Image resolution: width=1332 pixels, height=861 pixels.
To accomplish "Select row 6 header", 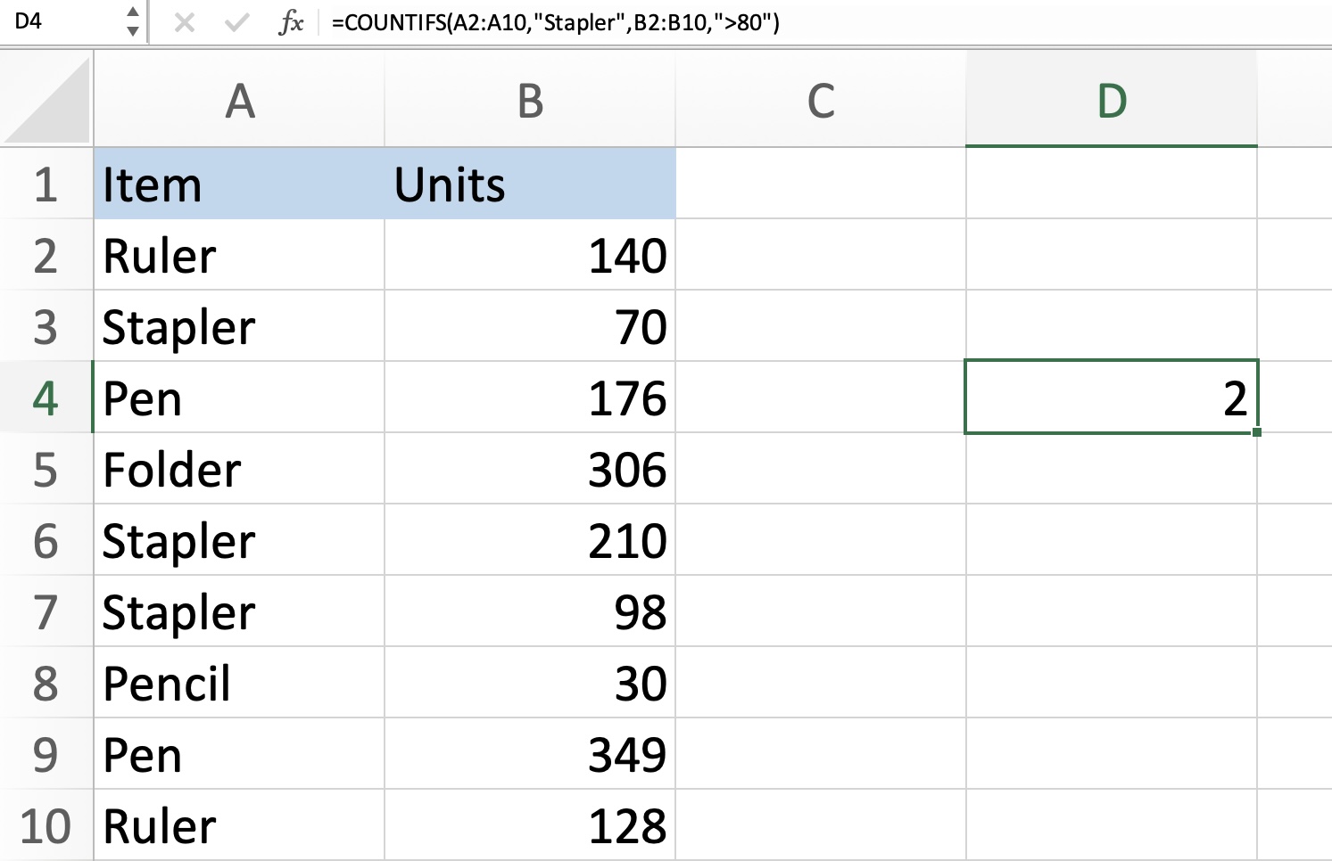I will (46, 540).
